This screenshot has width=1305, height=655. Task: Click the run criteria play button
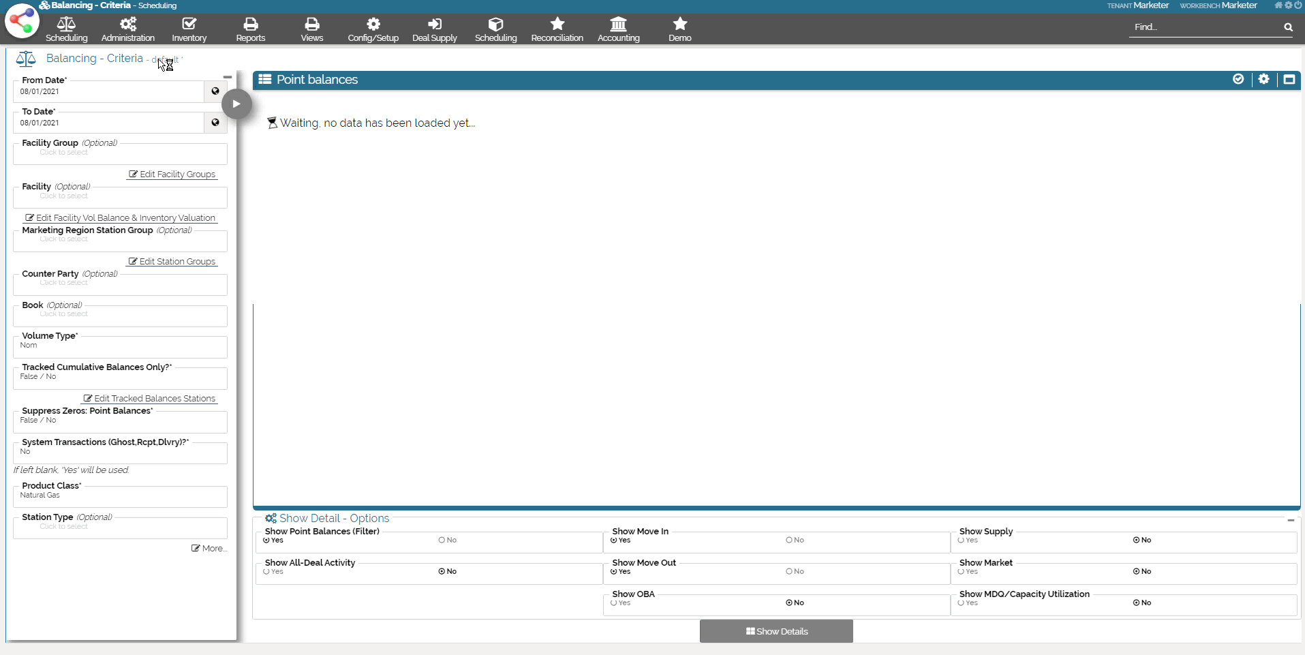pos(236,104)
